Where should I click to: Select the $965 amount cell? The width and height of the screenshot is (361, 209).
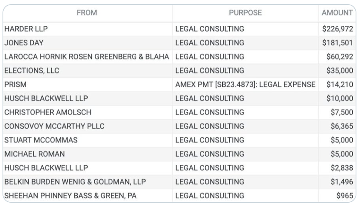[345, 196]
